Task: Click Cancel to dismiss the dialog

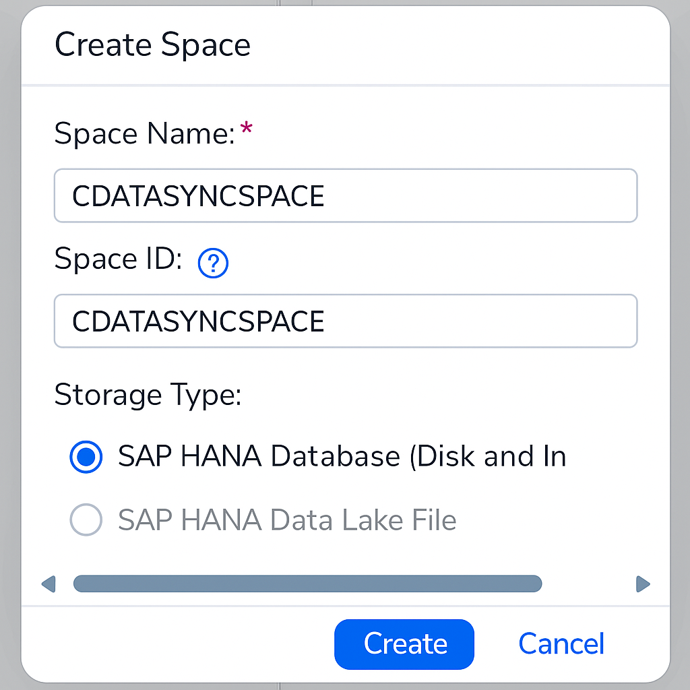Action: tap(561, 644)
